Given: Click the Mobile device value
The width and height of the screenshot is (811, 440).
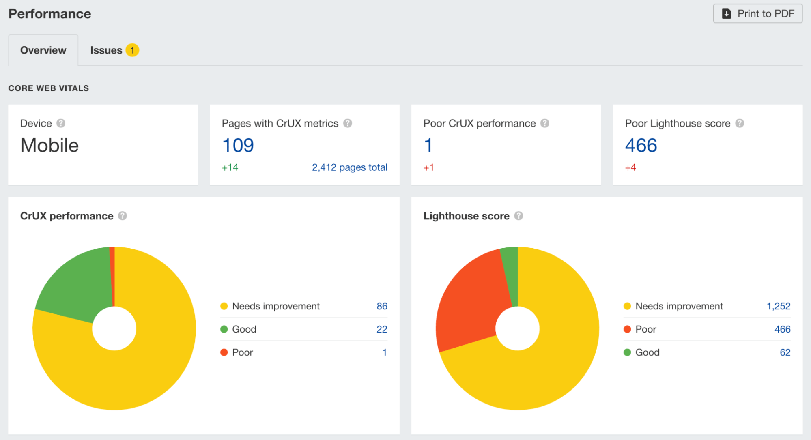Looking at the screenshot, I should click(x=49, y=145).
